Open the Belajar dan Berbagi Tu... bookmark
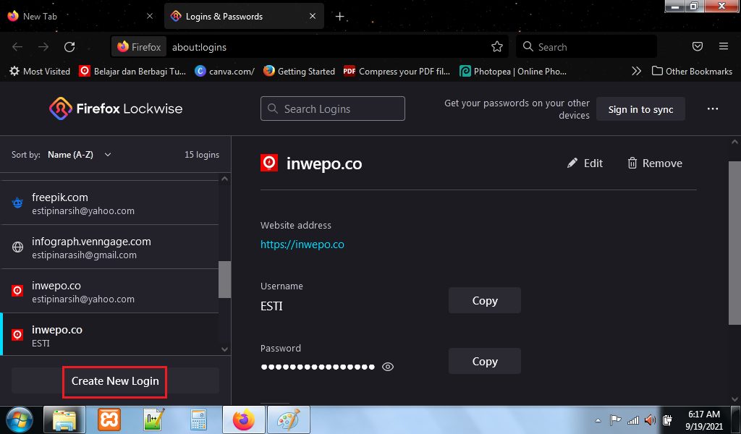 (x=132, y=72)
